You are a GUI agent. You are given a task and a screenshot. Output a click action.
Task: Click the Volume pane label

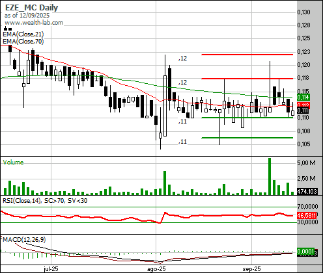click(x=13, y=162)
